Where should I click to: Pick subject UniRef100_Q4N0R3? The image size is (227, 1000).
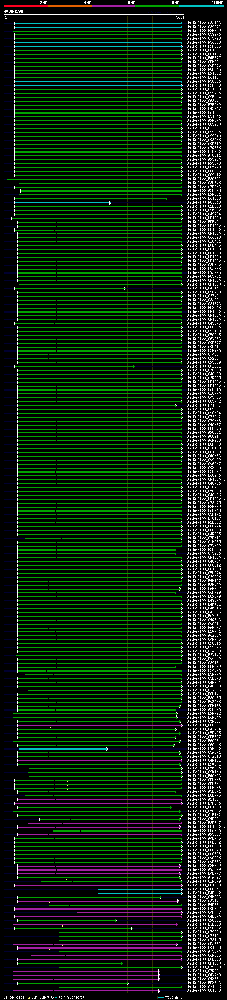click(204, 897)
